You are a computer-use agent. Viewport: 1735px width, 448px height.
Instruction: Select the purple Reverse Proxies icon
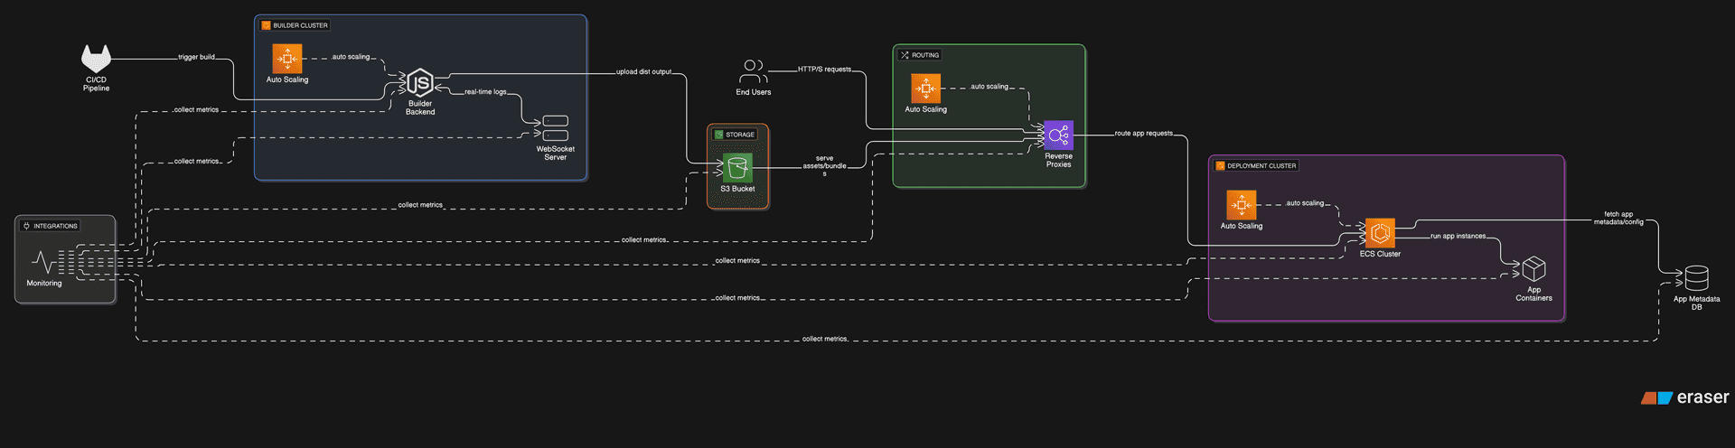(1058, 135)
